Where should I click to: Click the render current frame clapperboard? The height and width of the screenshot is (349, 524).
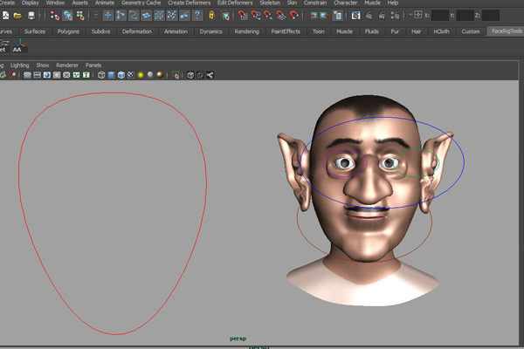coord(369,16)
